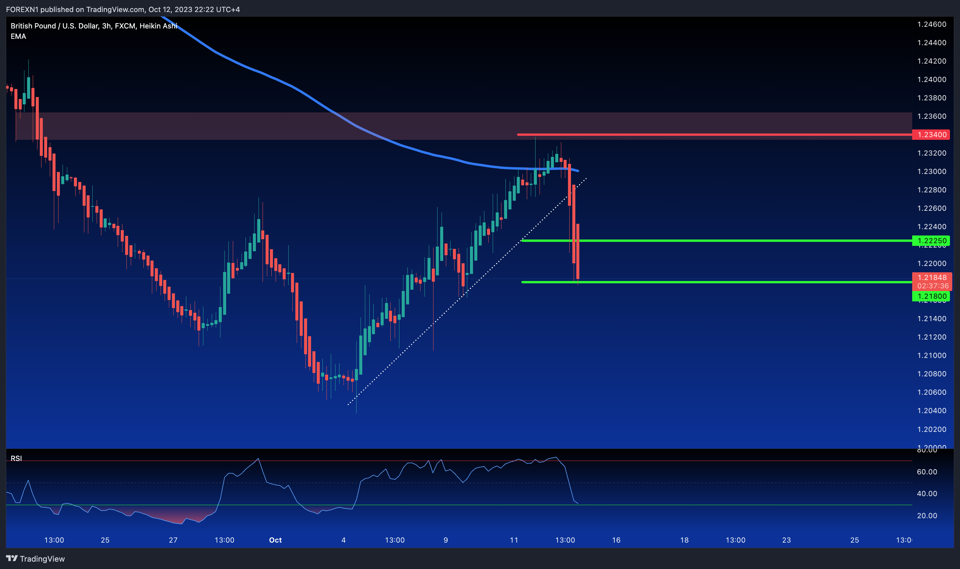Click the green 1.21800 price label

point(931,296)
